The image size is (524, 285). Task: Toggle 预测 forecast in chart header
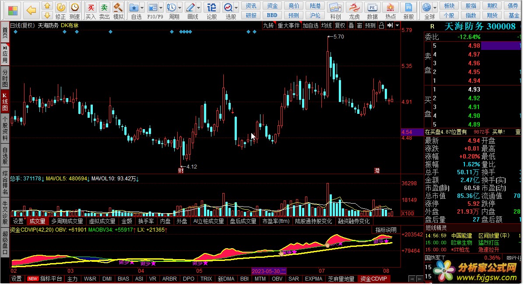coord(370,25)
